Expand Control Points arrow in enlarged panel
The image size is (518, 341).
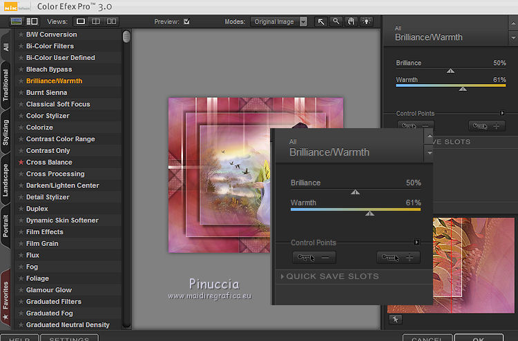[x=417, y=242]
